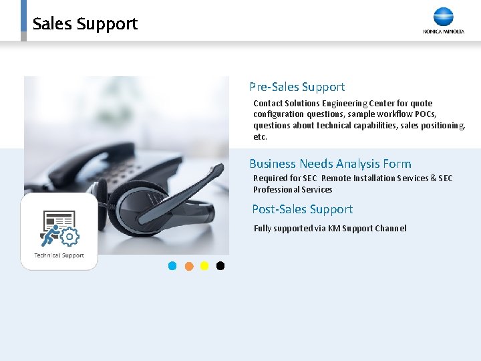Select the orange dot below the photo
Viewport: 481px width, 361px height.
click(189, 266)
